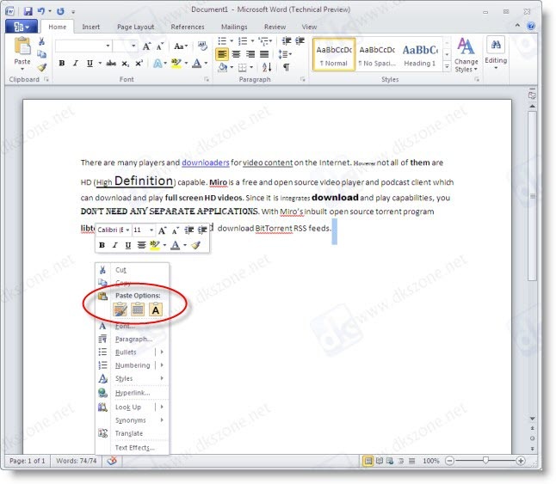Click the zoom slider handle in the status bar
556x484 pixels.
point(485,460)
